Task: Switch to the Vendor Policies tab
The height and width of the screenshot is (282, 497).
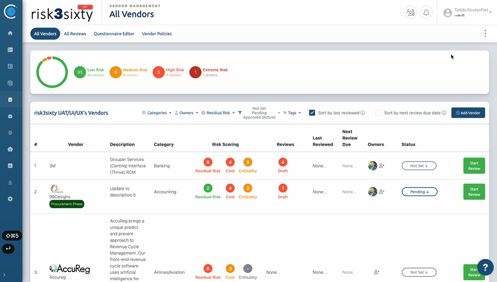Action: point(157,33)
